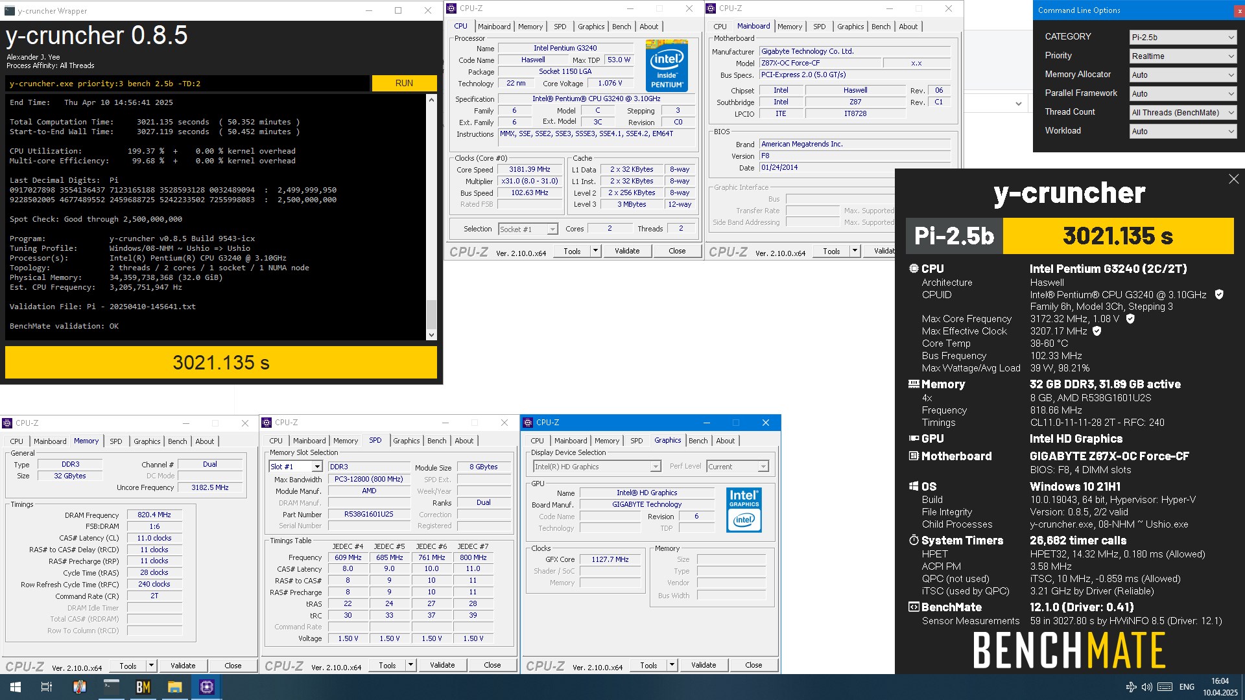Open the volume control tray icon
Screen dimensions: 1245x700
point(1147,687)
